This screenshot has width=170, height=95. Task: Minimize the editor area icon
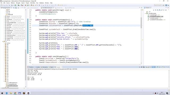tap(139, 8)
